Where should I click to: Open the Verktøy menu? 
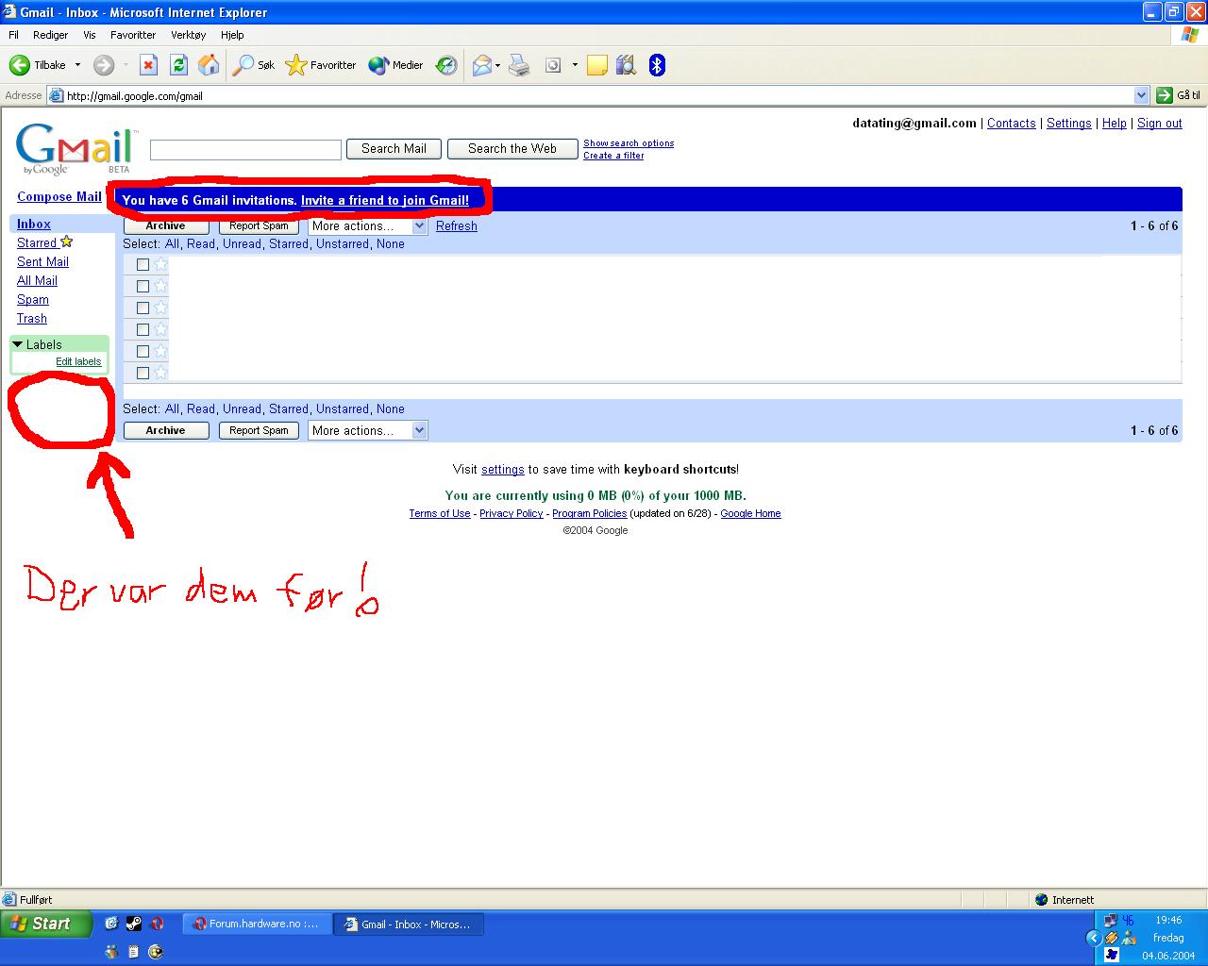click(x=188, y=35)
